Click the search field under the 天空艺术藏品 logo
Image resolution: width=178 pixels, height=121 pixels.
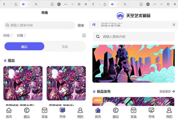click(x=133, y=36)
